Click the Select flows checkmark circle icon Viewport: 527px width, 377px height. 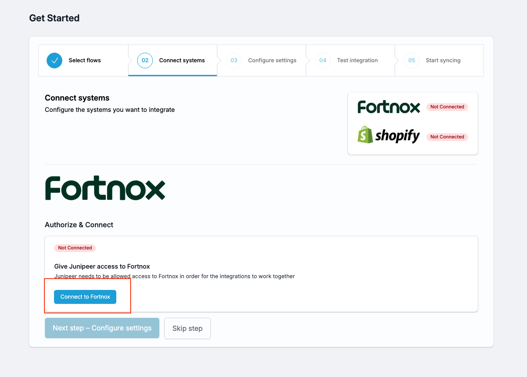pyautogui.click(x=54, y=61)
